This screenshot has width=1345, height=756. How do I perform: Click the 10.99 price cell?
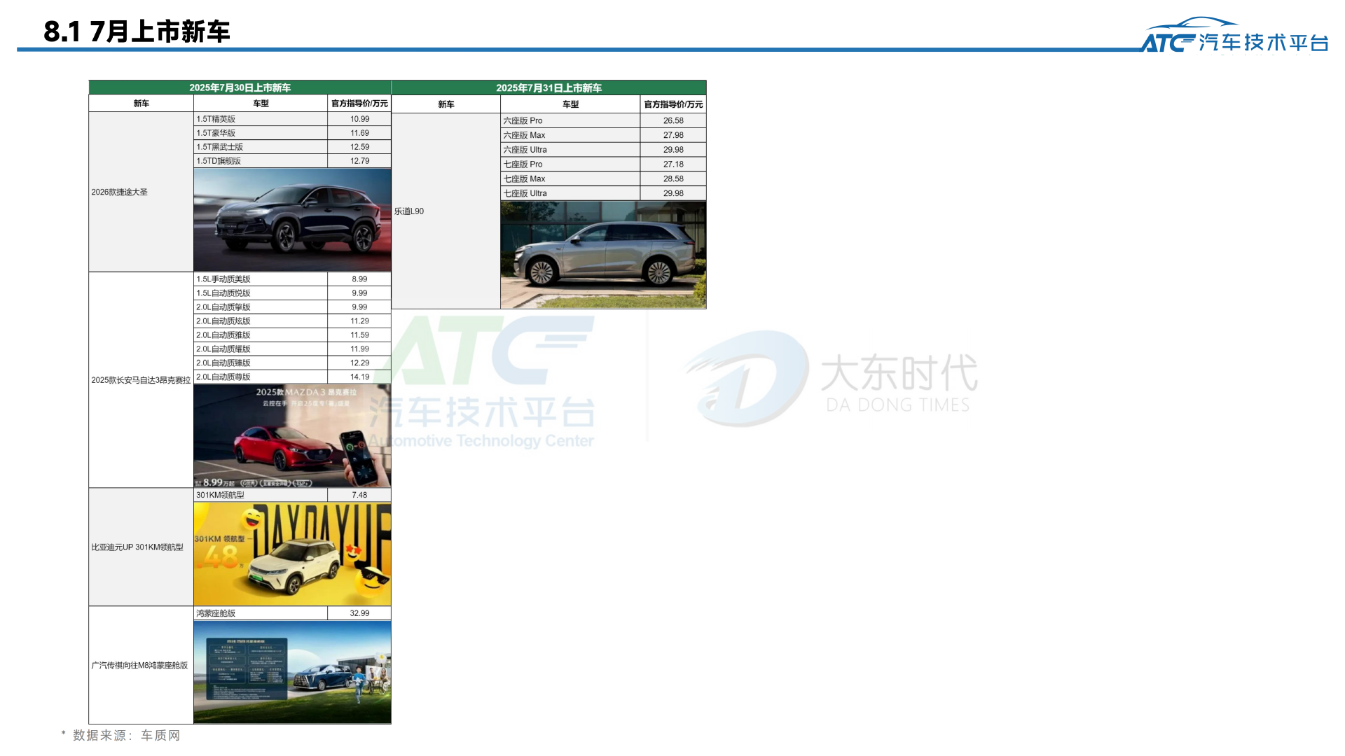(x=359, y=119)
